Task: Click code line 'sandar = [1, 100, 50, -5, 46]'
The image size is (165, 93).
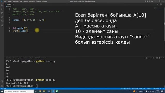Action: pyautogui.click(x=29, y=20)
